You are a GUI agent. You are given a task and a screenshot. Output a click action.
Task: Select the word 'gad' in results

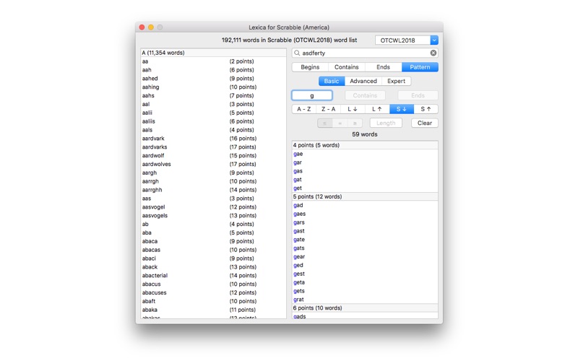coord(298,205)
